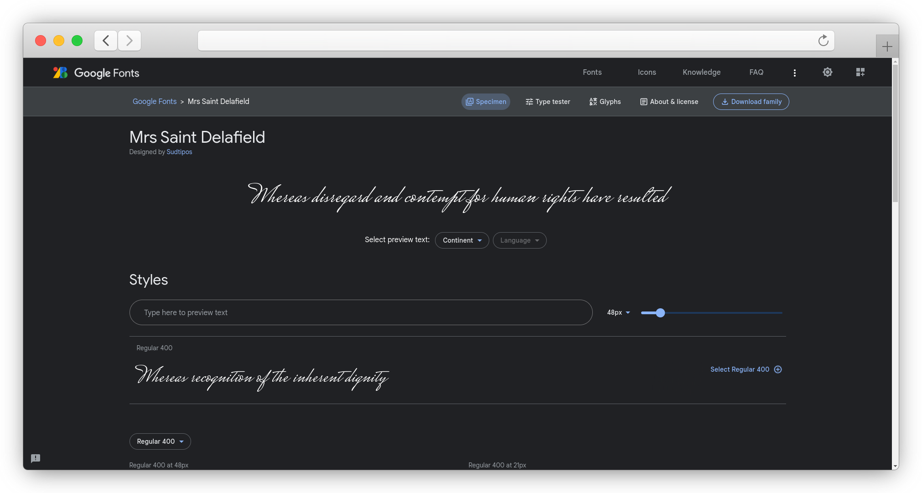Open the Regular 400 style dropdown

(x=160, y=441)
